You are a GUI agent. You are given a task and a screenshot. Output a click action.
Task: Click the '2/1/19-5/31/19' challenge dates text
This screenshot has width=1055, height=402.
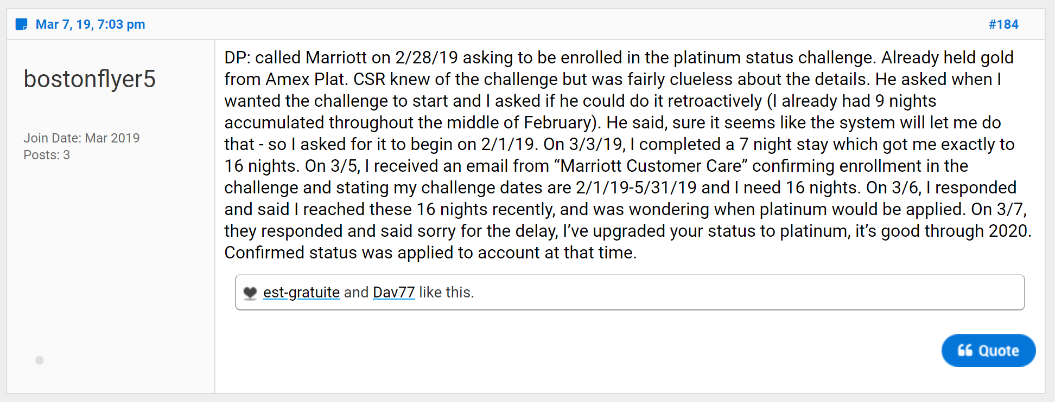coord(636,187)
